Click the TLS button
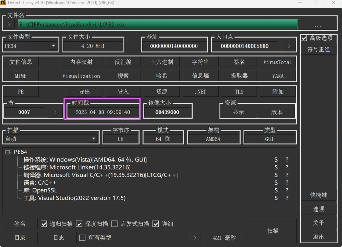The height and width of the screenshot is (247, 342). 239,92
